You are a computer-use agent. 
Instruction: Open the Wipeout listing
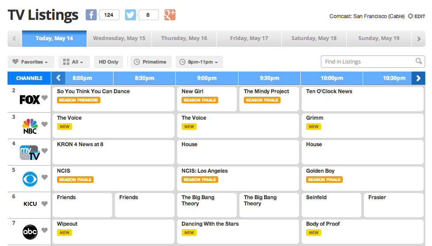[114, 231]
